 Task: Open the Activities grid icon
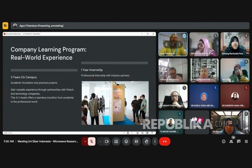coord(246,141)
